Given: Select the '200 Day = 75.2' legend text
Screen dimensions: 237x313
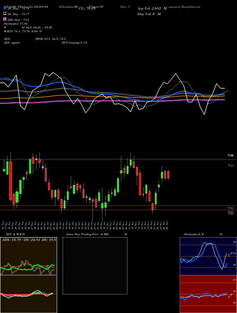Looking at the screenshot, I should (18, 20).
